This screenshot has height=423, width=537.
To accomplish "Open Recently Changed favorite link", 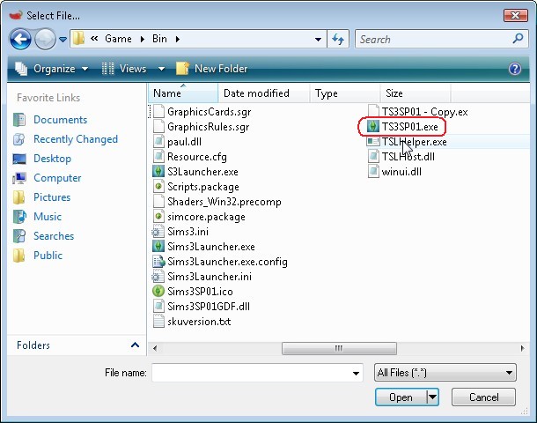I will [x=75, y=139].
